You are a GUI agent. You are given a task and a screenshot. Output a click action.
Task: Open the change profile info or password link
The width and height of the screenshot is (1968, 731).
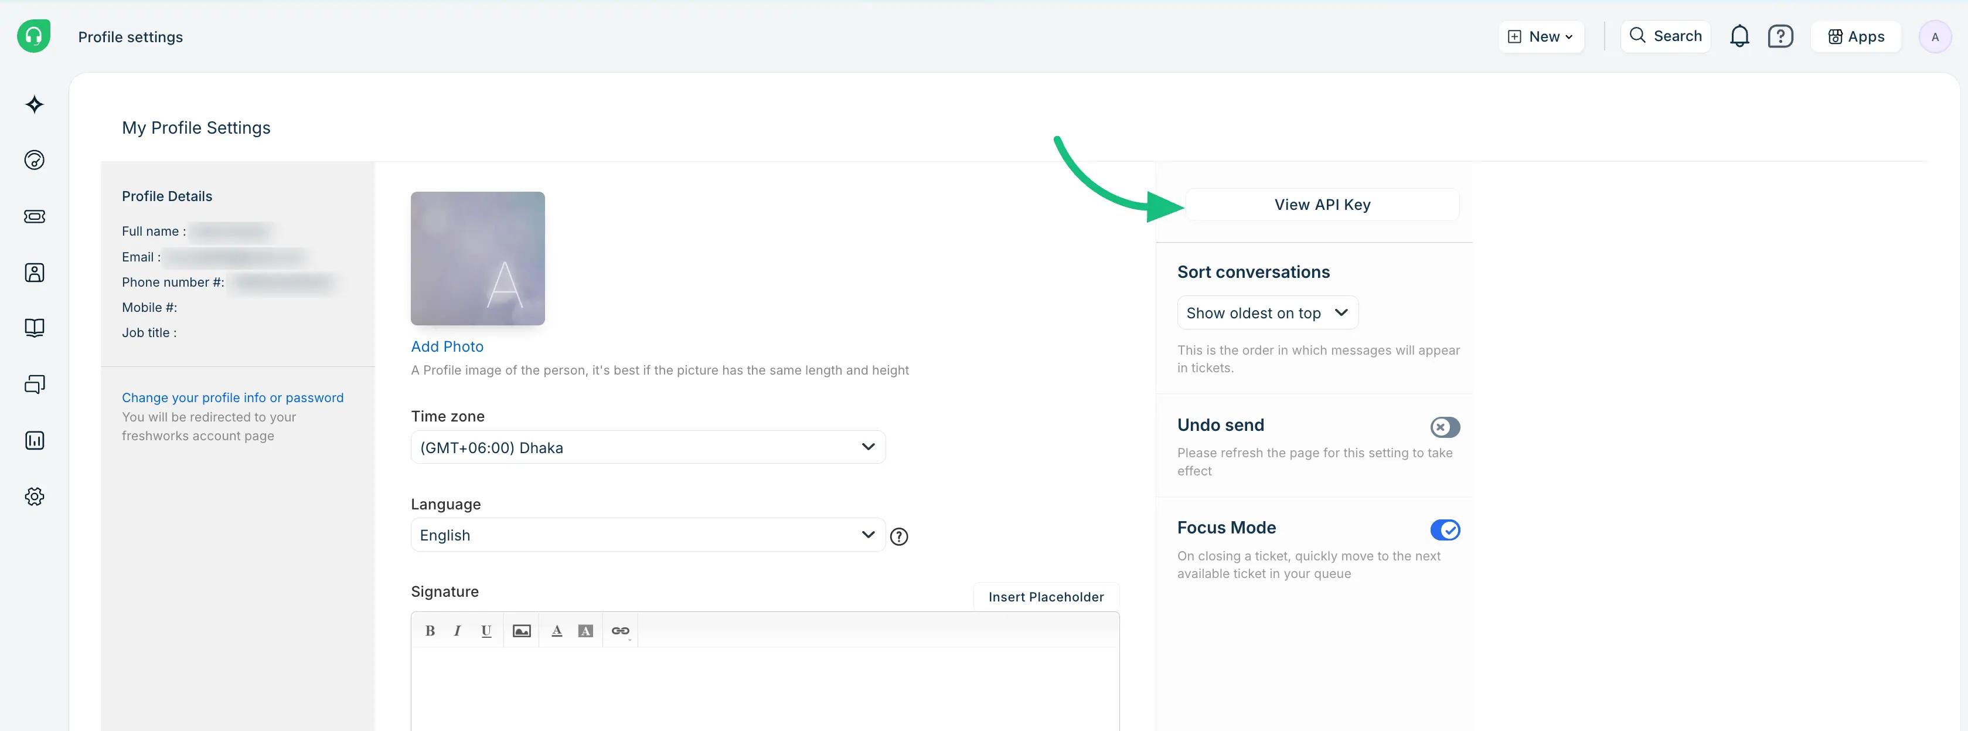233,397
